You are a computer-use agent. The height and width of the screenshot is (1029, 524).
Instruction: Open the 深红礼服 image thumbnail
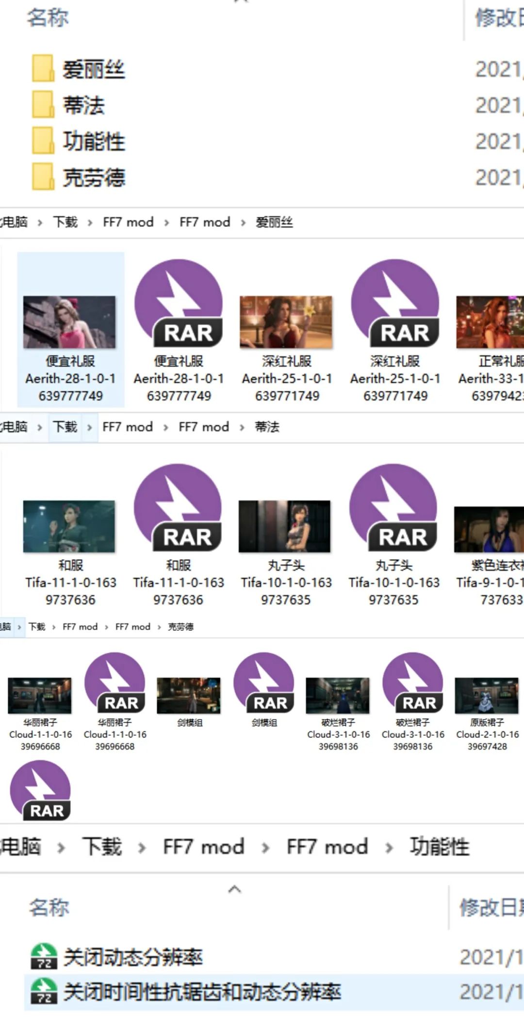tap(286, 322)
